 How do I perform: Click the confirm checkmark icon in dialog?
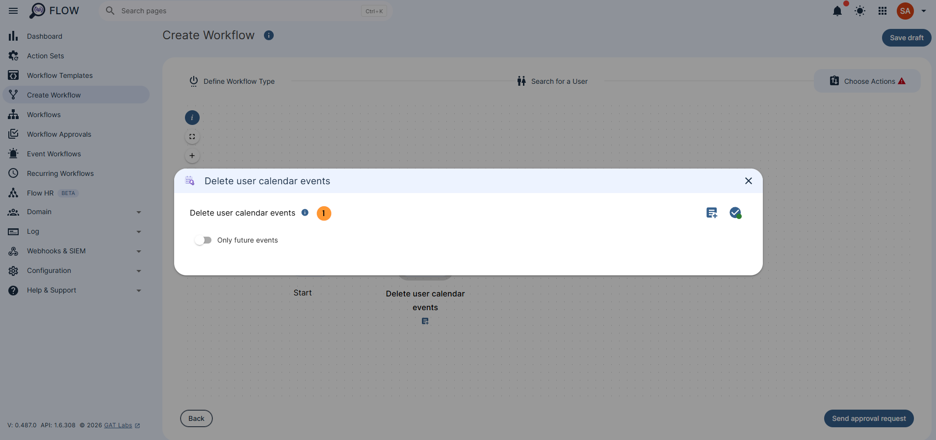(x=735, y=213)
